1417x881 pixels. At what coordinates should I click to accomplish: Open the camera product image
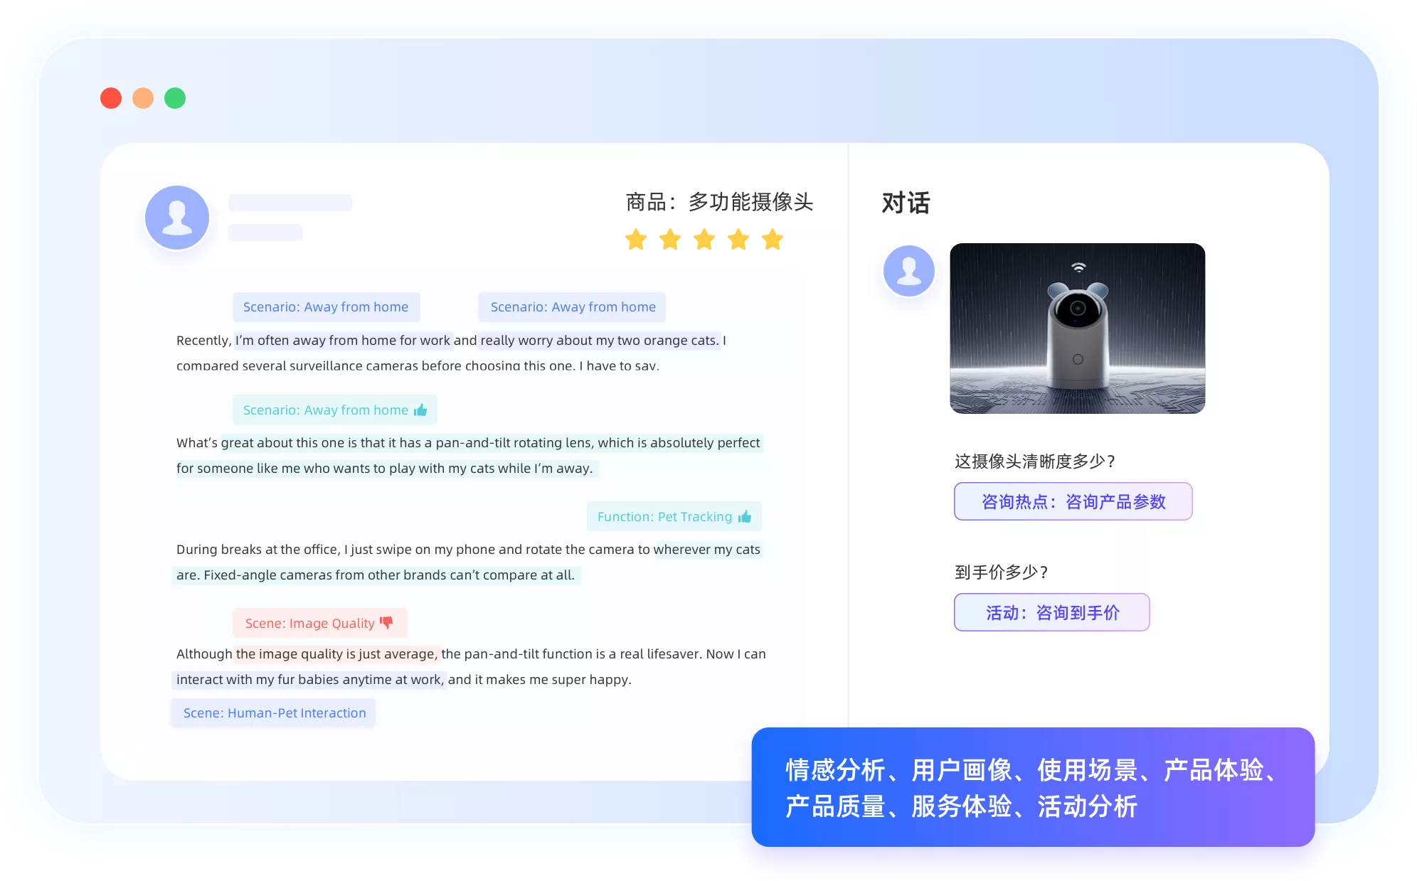tap(1077, 329)
